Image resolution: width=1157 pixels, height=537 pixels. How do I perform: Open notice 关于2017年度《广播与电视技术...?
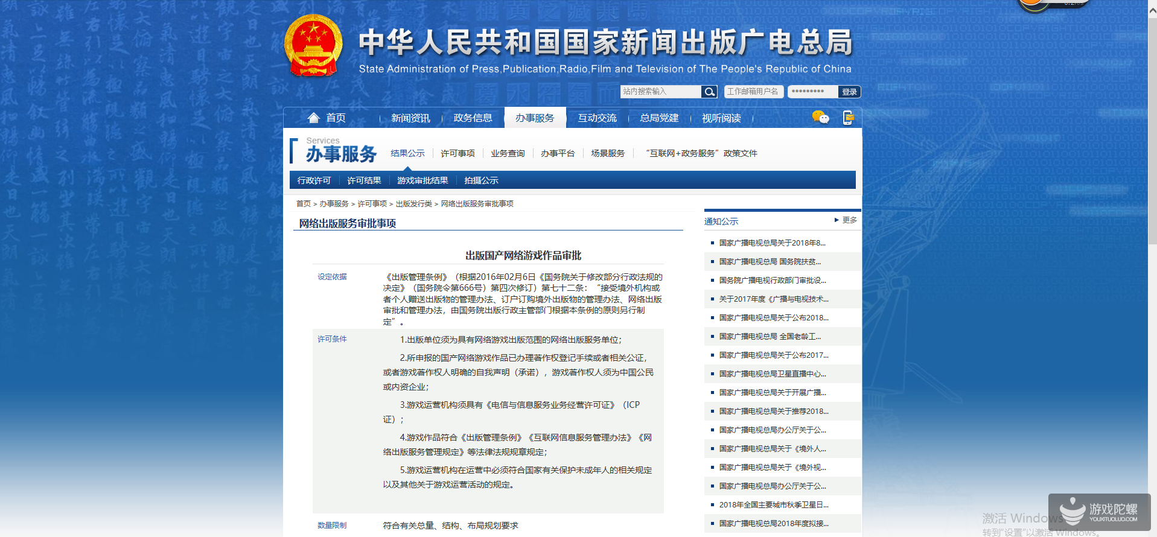click(774, 299)
